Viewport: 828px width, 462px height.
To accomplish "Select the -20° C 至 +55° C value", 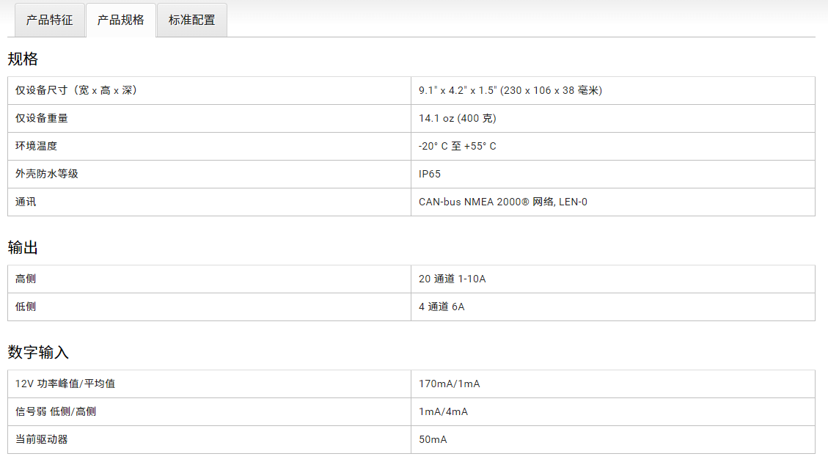I will (x=458, y=146).
